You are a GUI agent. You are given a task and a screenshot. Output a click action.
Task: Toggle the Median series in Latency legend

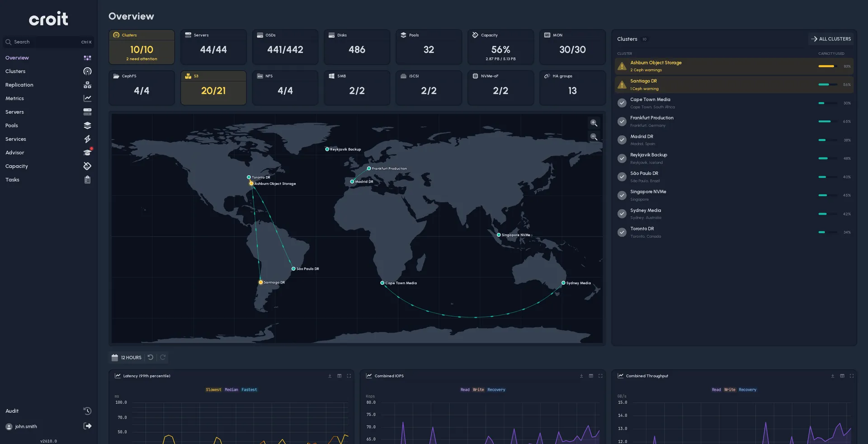[x=231, y=390]
